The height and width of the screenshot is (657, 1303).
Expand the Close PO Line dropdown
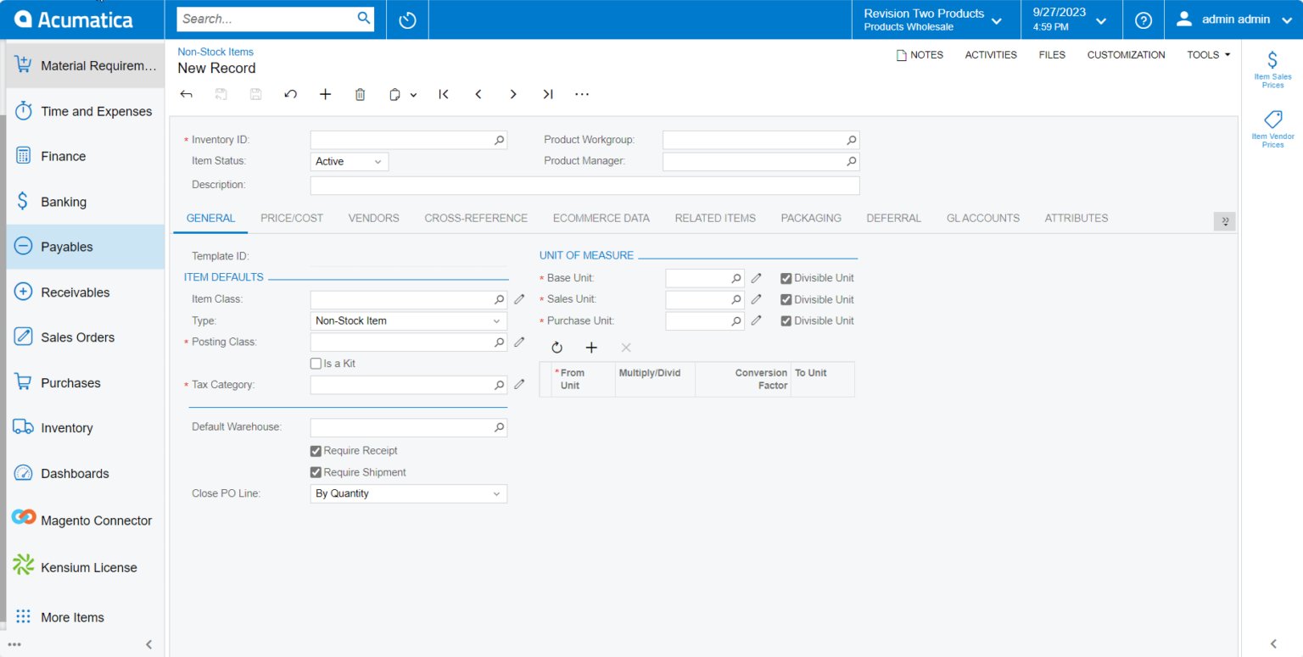coord(496,493)
